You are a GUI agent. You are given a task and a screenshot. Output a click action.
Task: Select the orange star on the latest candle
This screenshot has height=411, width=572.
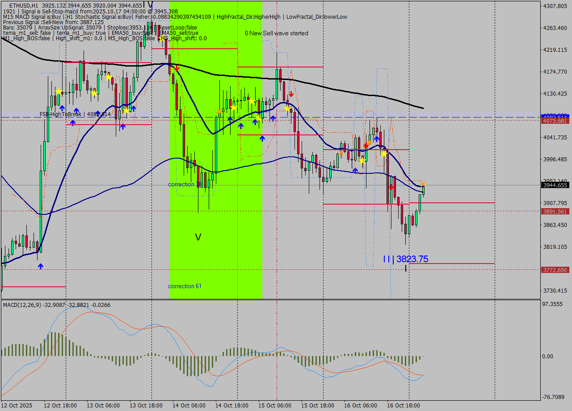pos(423,184)
